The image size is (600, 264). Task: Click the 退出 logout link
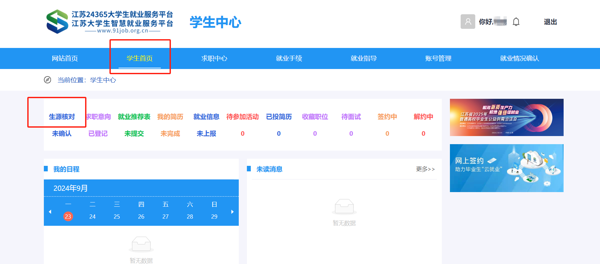click(x=550, y=22)
